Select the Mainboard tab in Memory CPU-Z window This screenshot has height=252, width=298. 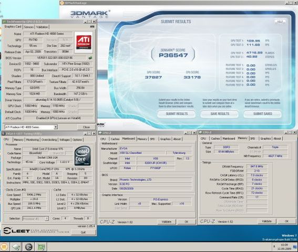pyautogui.click(x=229, y=139)
